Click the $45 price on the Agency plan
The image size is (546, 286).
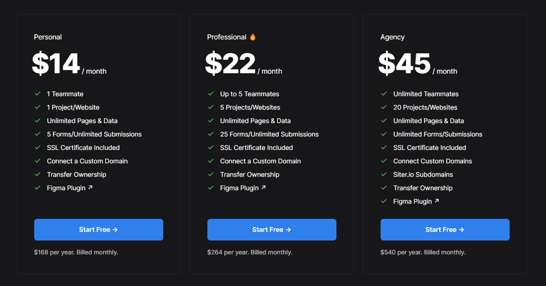point(404,64)
